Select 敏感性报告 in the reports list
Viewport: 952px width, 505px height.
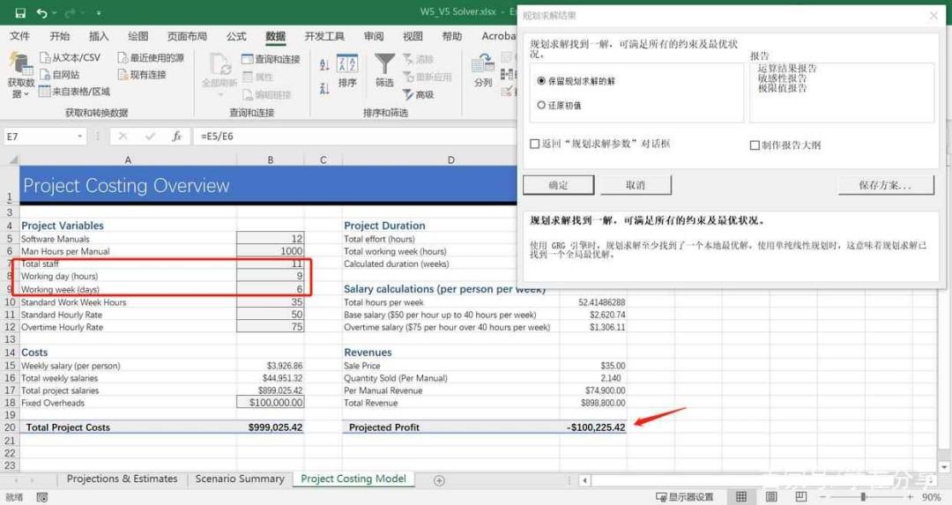[782, 78]
